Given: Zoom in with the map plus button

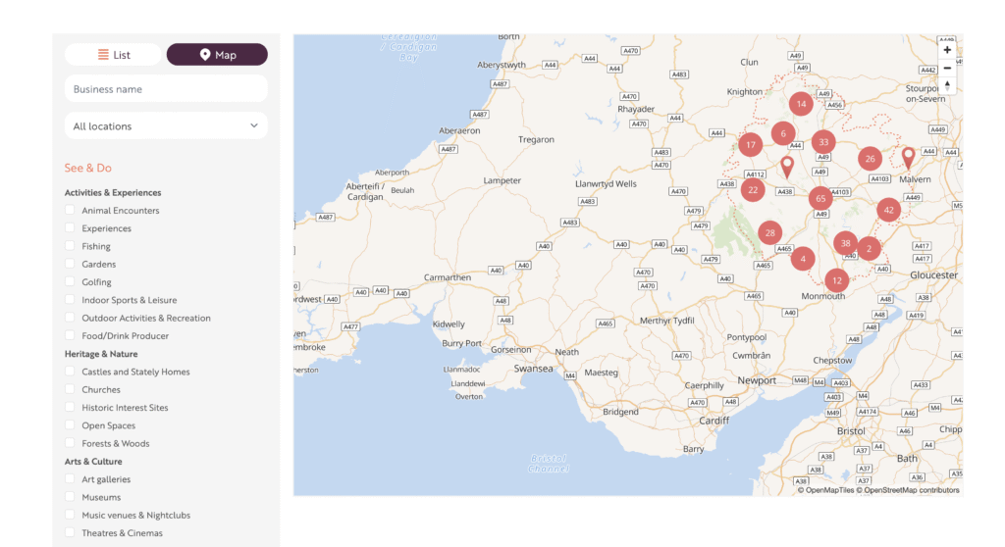Looking at the screenshot, I should pos(947,50).
